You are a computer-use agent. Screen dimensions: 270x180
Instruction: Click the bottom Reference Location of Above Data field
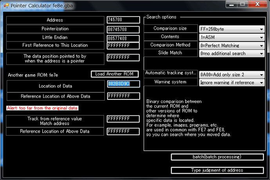[x=123, y=131]
